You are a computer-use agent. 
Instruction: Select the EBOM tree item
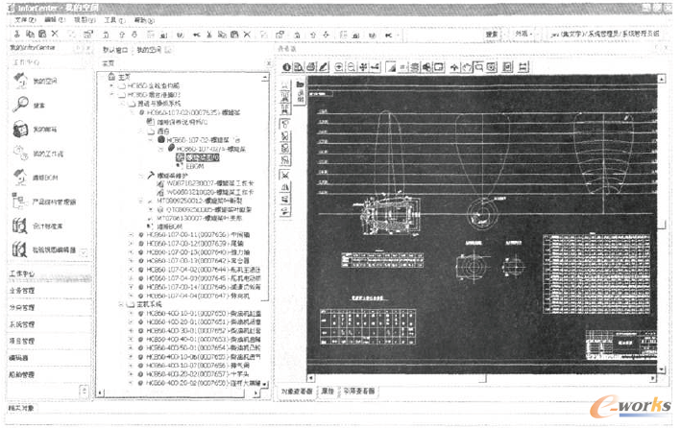click(x=195, y=166)
